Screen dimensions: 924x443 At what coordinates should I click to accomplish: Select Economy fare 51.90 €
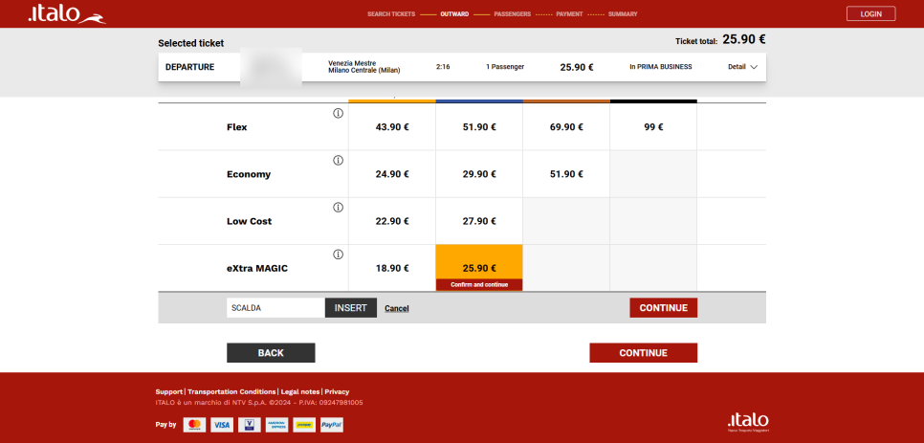(x=566, y=174)
